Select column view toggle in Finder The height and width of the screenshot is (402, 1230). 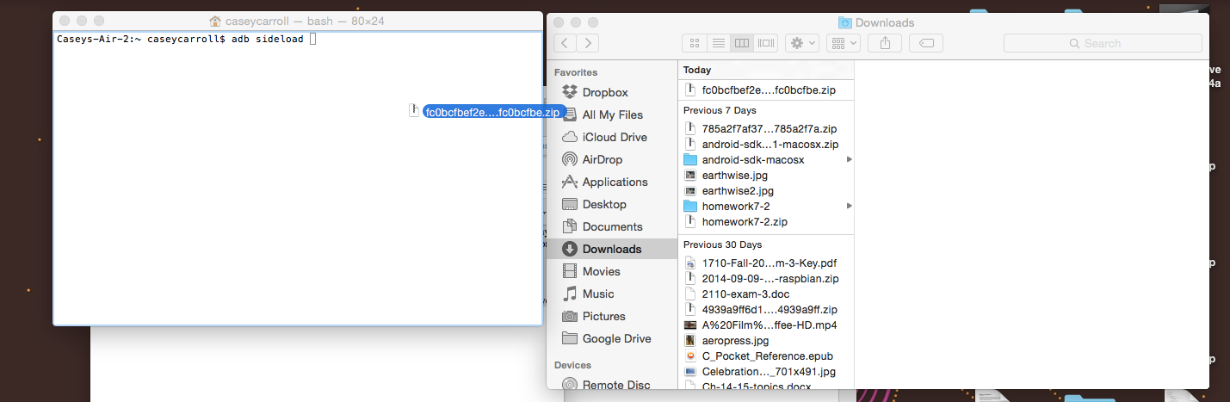click(743, 43)
